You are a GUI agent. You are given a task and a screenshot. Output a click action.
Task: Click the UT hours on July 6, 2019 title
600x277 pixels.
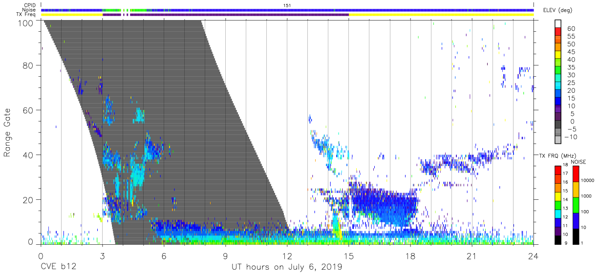click(x=286, y=267)
